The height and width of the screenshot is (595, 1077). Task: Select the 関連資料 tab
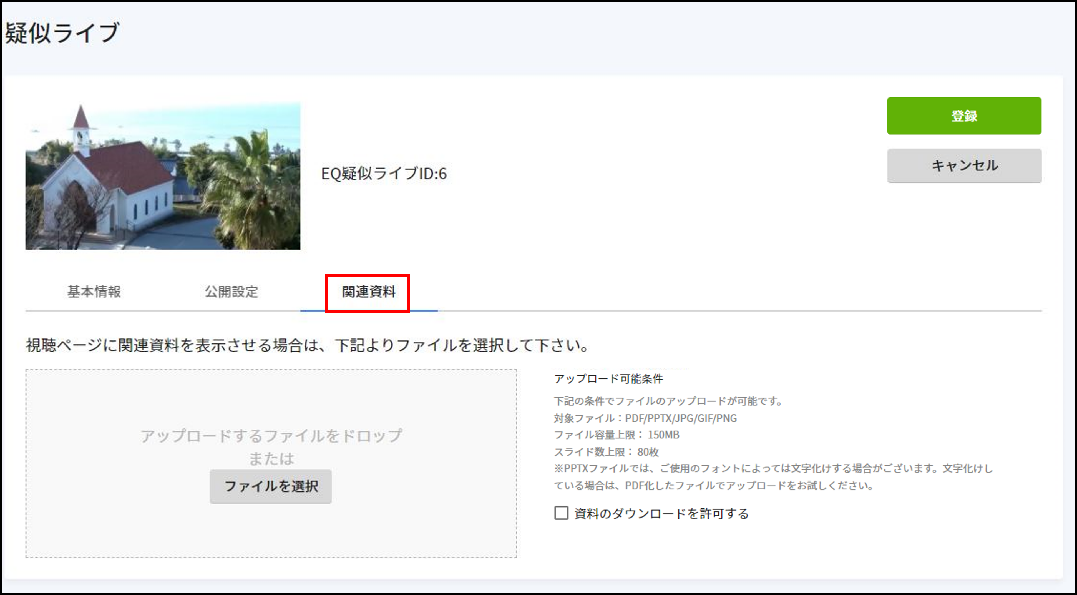pyautogui.click(x=369, y=292)
